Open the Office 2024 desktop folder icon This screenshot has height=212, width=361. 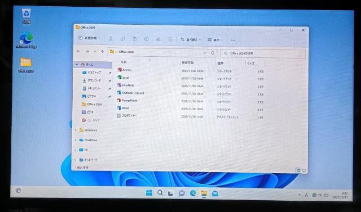26,65
